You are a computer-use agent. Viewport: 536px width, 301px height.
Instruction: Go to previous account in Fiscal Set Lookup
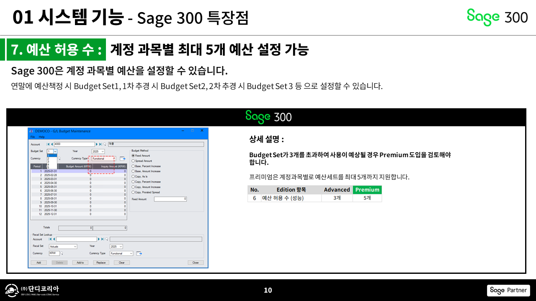pos(54,239)
